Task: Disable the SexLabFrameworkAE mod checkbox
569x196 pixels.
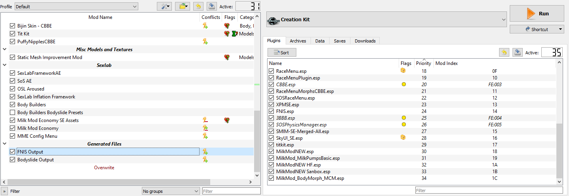Action: click(x=13, y=73)
